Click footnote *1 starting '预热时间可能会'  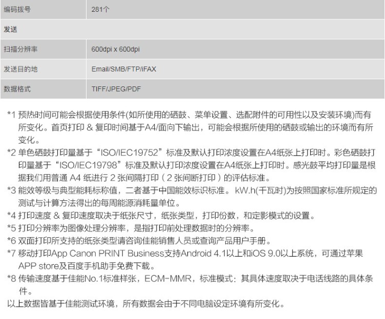pyautogui.click(x=189, y=127)
